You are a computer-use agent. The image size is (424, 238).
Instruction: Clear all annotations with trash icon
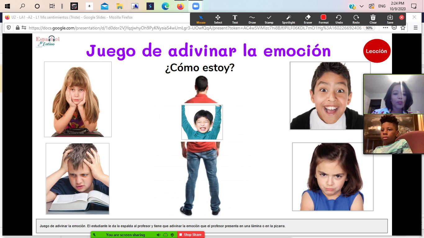(373, 19)
